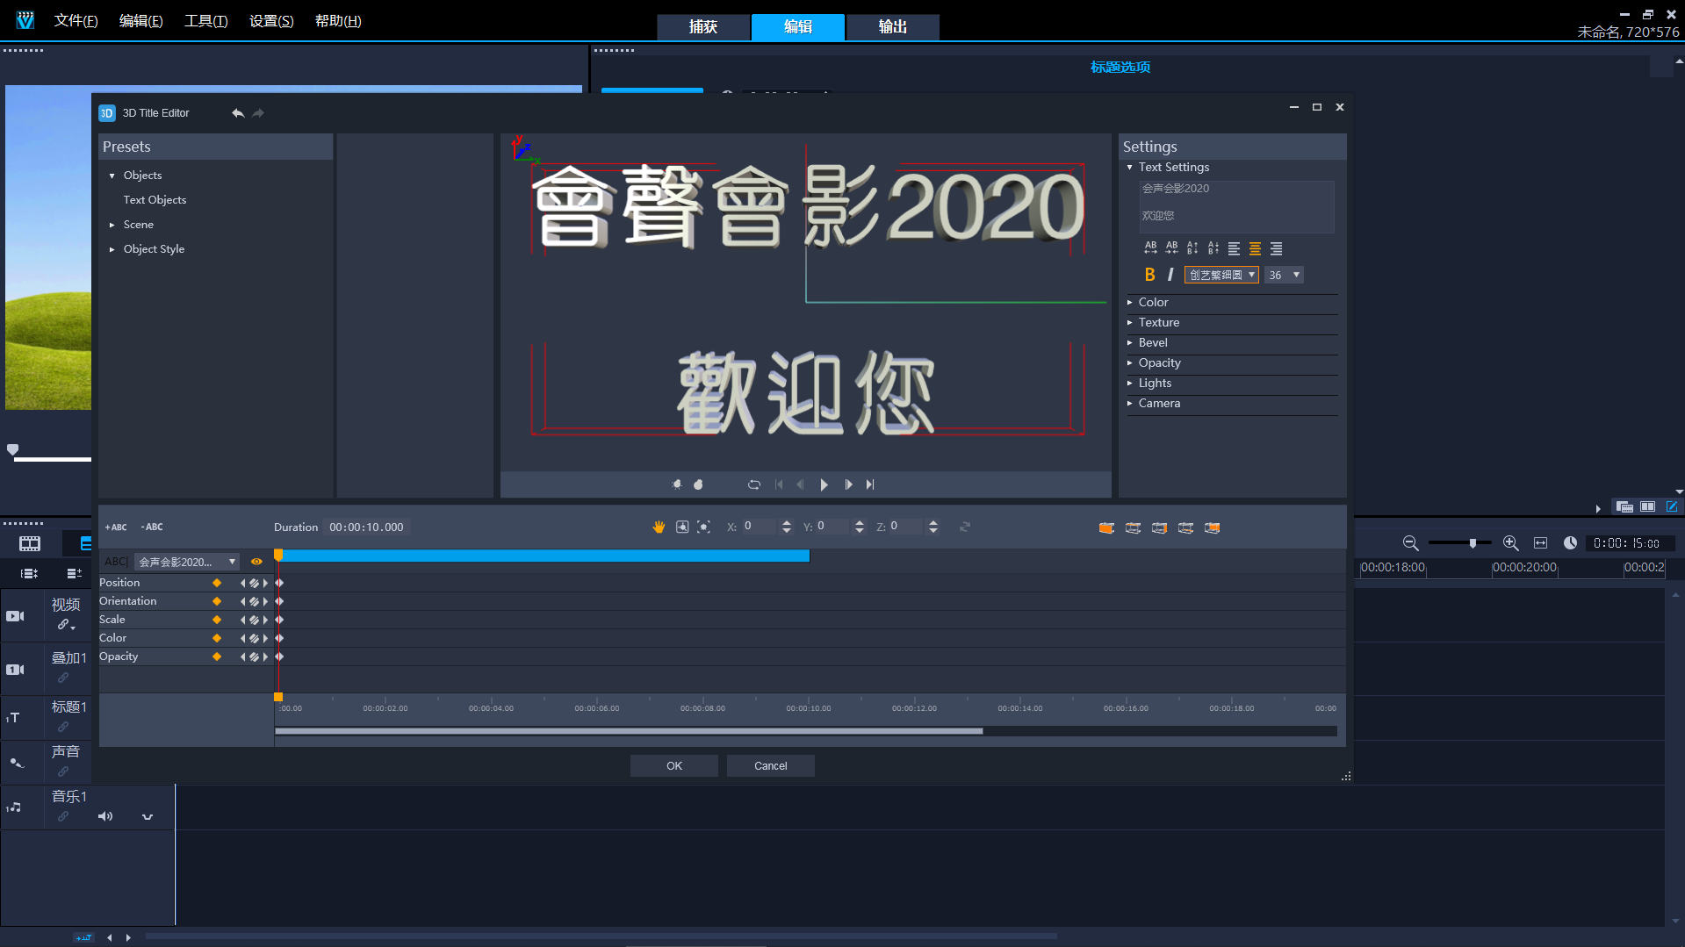Screen dimensions: 1685x947
Task: Open the 设置(S) menu
Action: tap(271, 20)
